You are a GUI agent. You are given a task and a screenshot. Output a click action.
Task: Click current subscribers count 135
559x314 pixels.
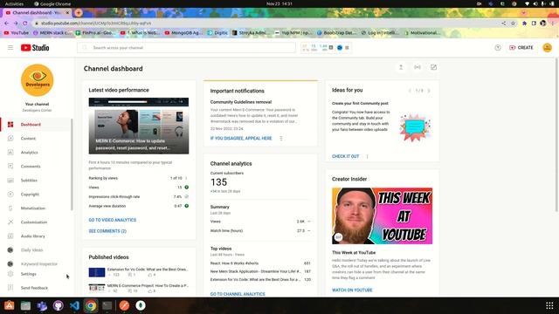218,182
